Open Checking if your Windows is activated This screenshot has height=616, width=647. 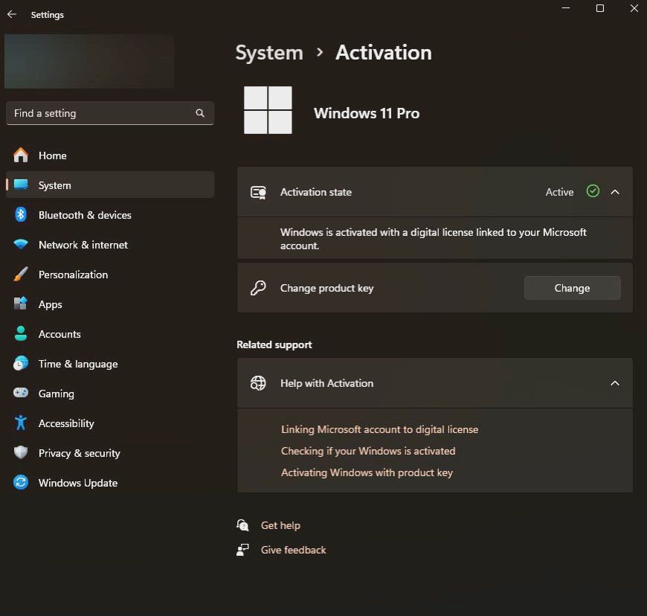tap(368, 451)
